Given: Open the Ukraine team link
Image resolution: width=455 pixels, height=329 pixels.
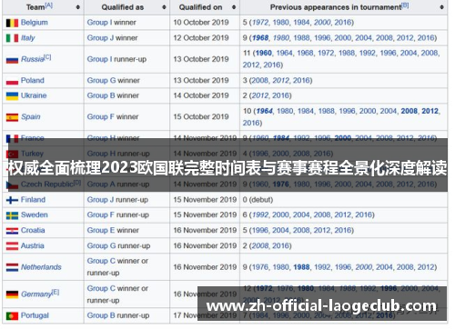Looking at the screenshot, I should click(x=34, y=95).
